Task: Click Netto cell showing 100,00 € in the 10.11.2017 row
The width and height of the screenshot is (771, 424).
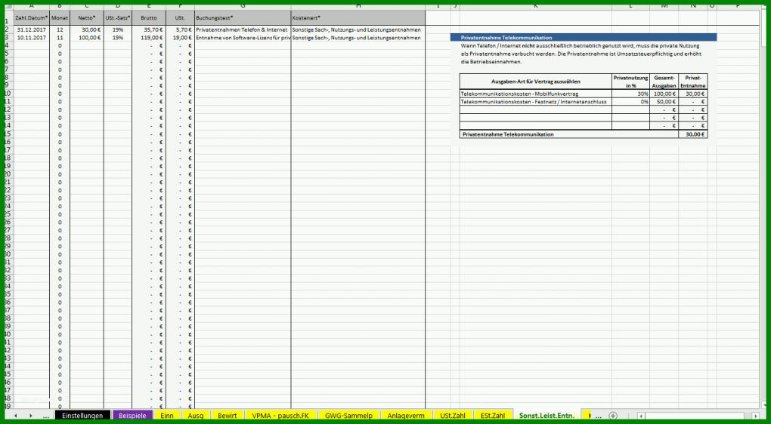Action: click(86, 38)
